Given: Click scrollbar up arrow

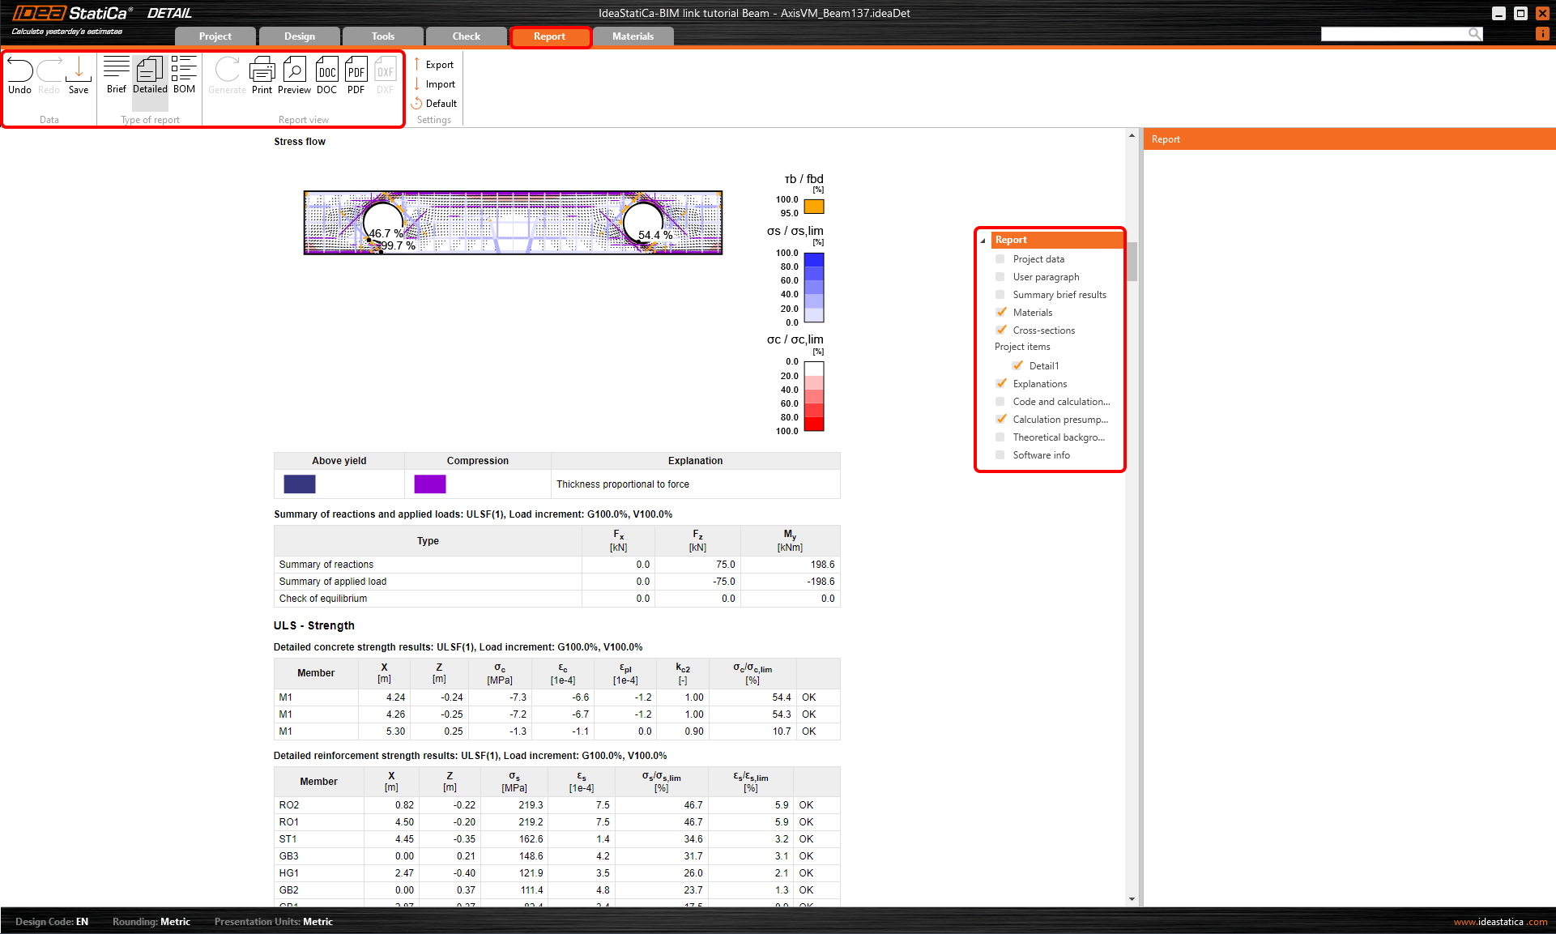Looking at the screenshot, I should [x=1132, y=136].
